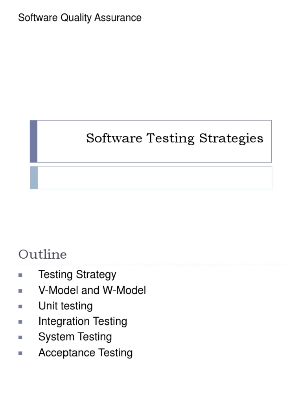Click the Outline heading
Viewport: 302px width, 402px height.
(x=42, y=254)
